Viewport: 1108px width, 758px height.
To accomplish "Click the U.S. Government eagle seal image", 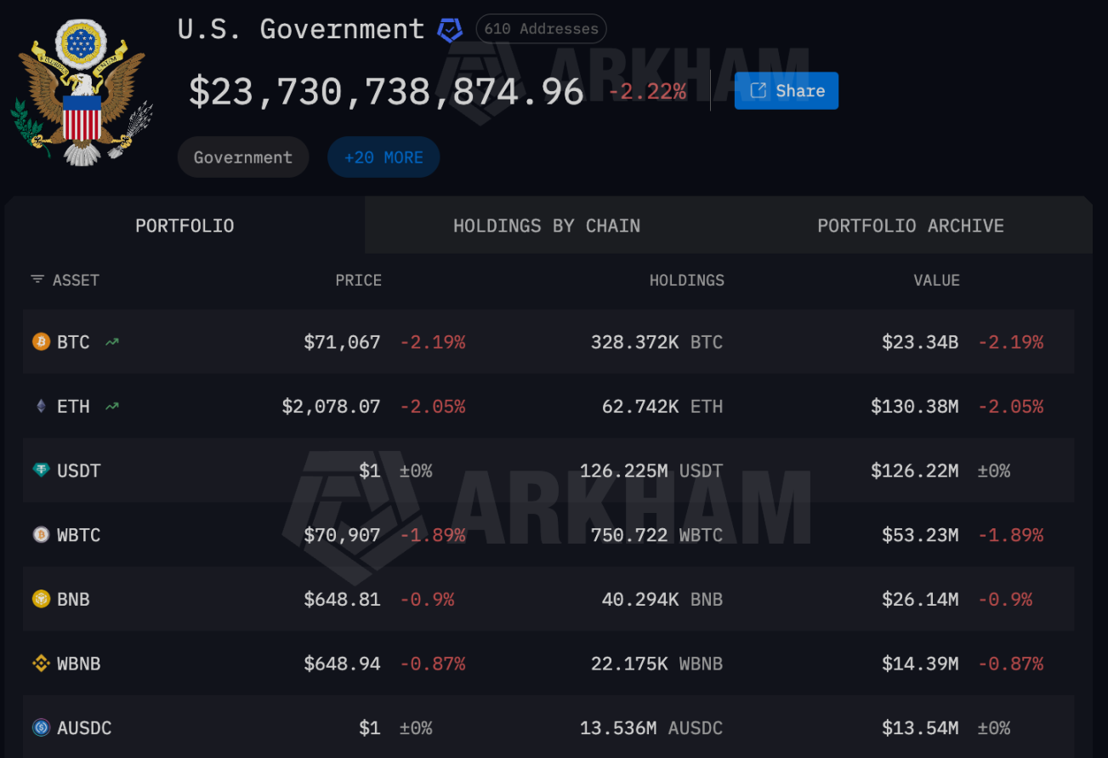I will [82, 92].
